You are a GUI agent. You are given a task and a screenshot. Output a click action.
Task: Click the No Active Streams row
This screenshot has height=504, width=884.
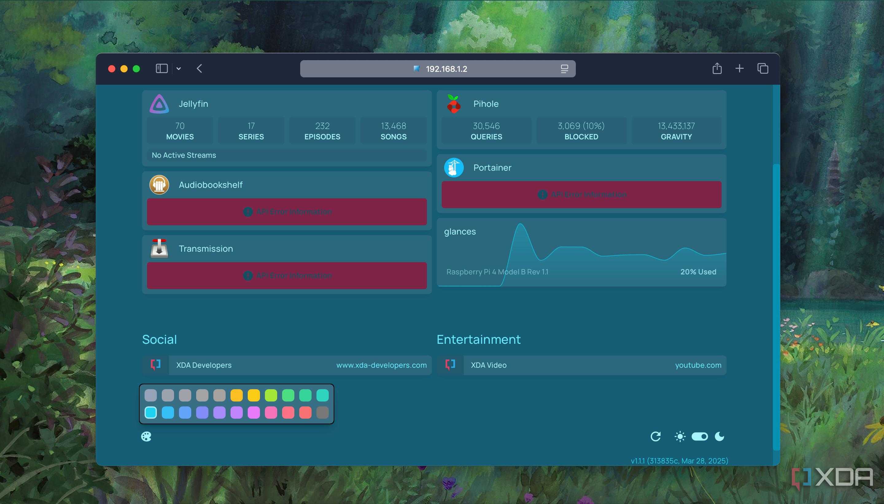[287, 155]
